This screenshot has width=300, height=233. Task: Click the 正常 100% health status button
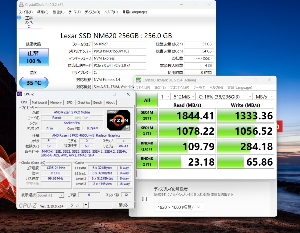[x=34, y=57]
